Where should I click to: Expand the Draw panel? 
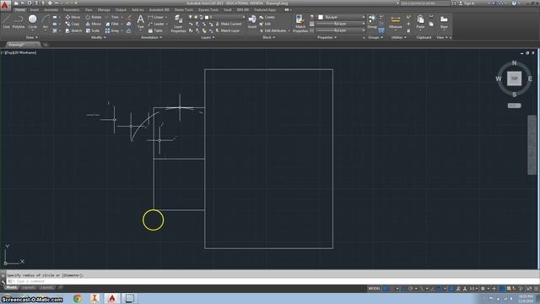32,37
